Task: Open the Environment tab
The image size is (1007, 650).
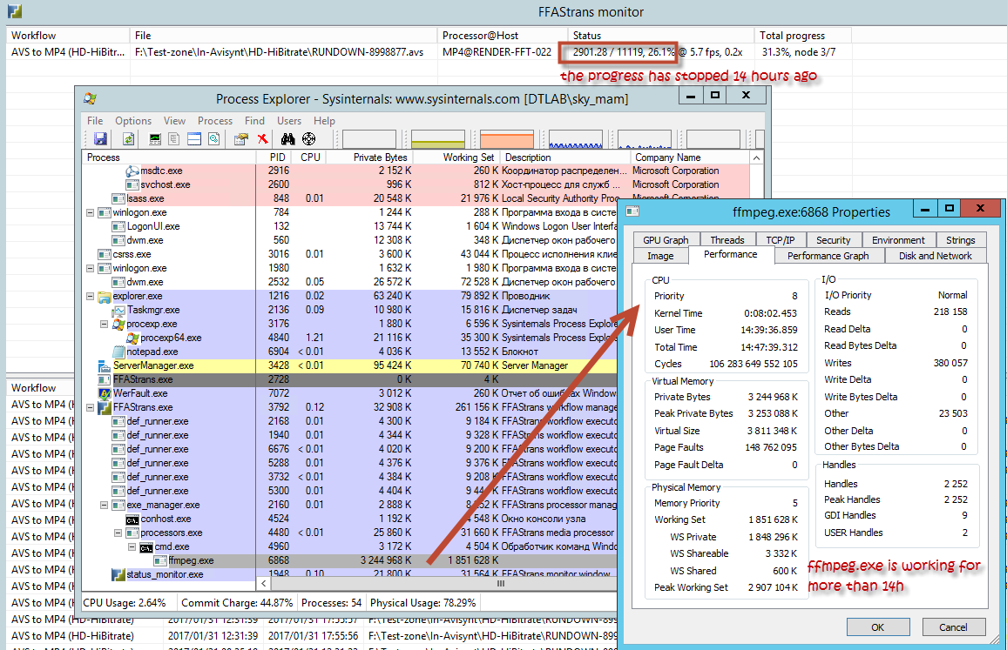Action: click(x=898, y=240)
